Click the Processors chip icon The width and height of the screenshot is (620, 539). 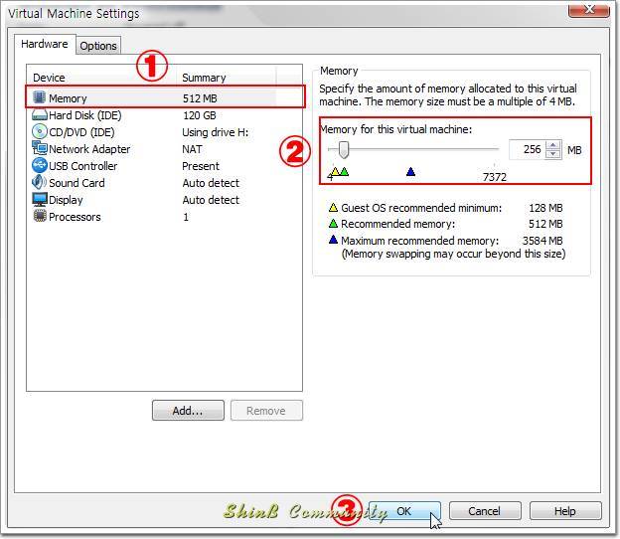(x=39, y=216)
